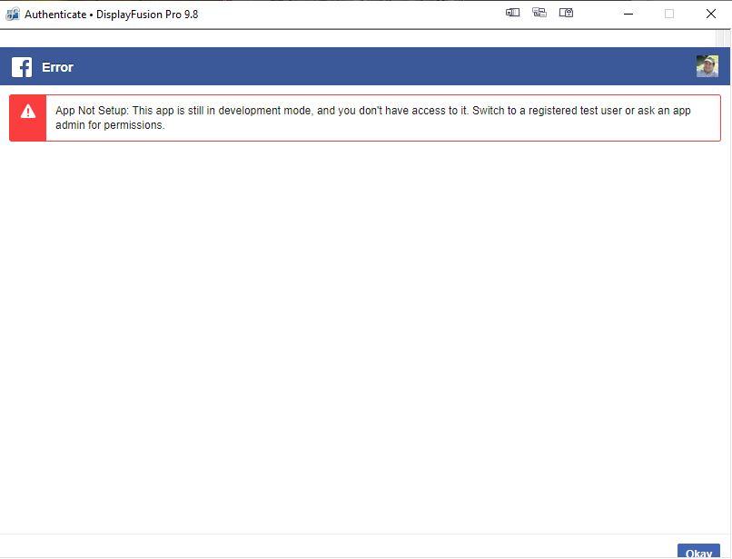The height and width of the screenshot is (559, 732).
Task: Open the profile picture avatar in the header
Action: (x=707, y=66)
